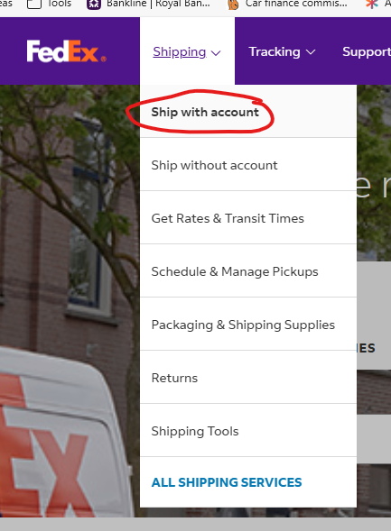391x531 pixels.
Task: Click the Shipping nav label
Action: [x=180, y=52]
